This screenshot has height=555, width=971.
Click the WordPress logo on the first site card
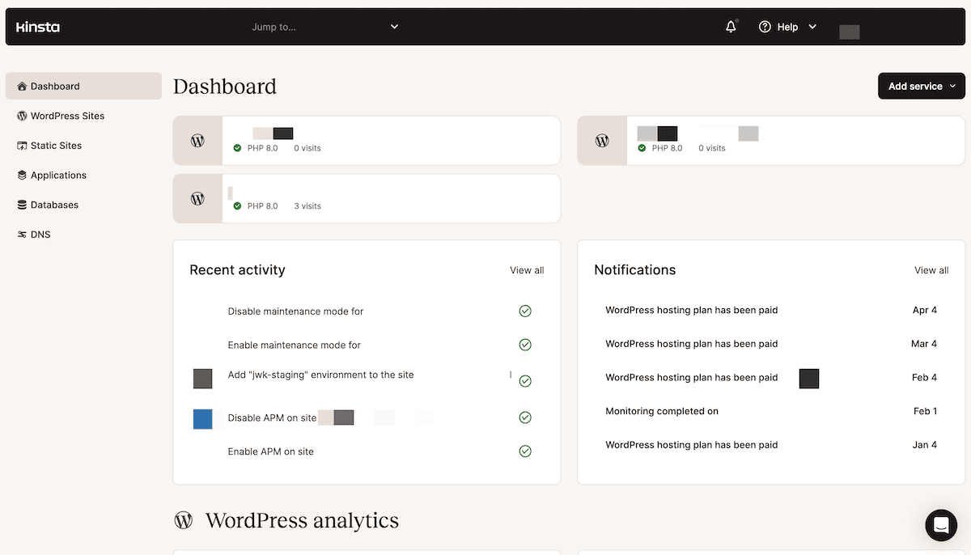(x=197, y=140)
